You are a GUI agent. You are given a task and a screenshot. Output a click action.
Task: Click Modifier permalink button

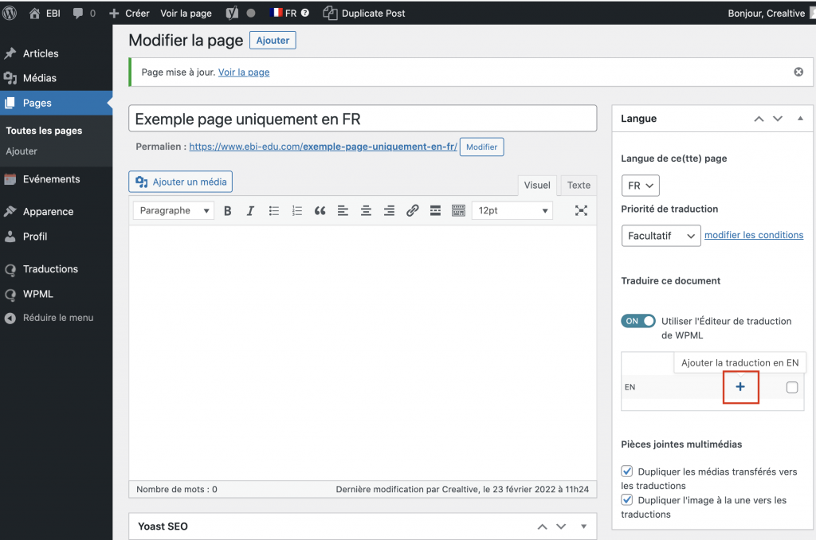482,147
